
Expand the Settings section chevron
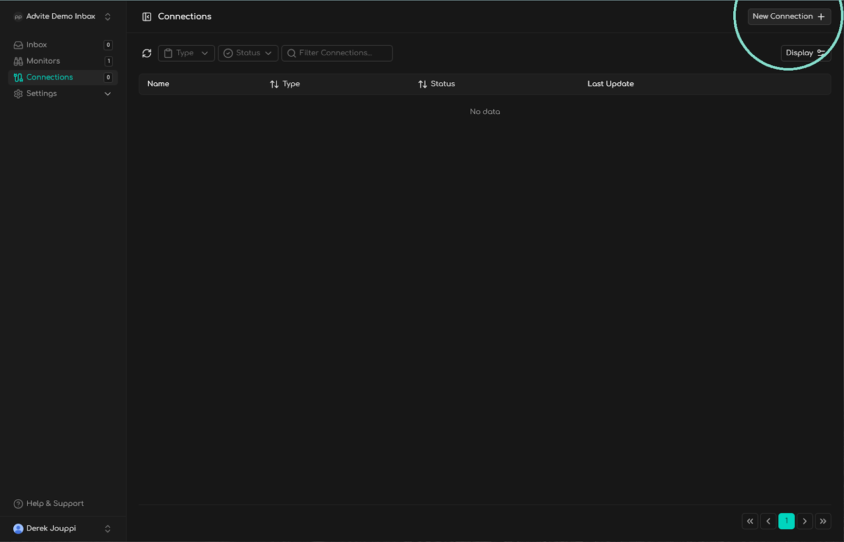coord(108,94)
